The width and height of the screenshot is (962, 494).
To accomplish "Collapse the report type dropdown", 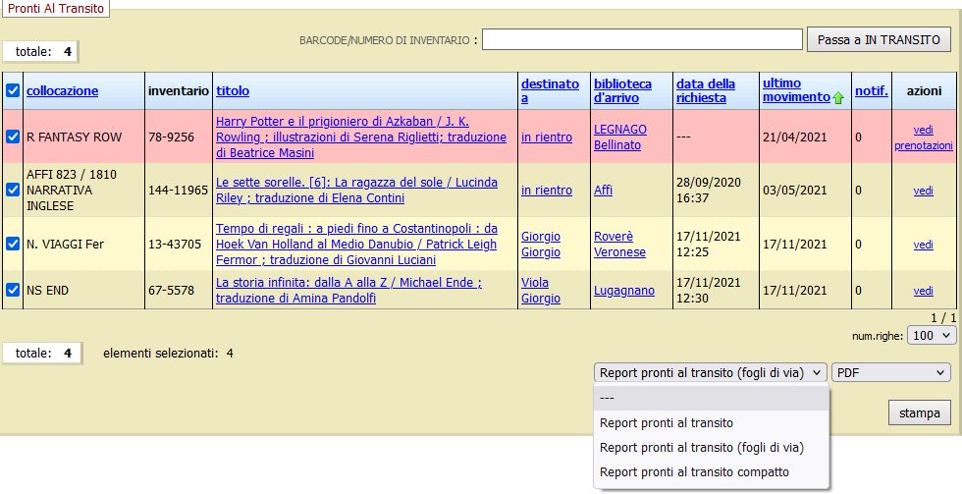I will coord(711,372).
